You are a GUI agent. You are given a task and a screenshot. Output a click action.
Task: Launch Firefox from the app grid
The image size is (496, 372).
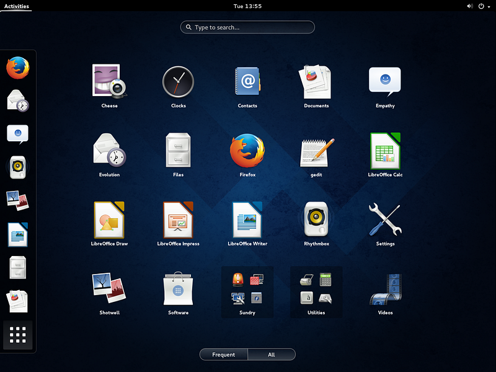tap(247, 155)
